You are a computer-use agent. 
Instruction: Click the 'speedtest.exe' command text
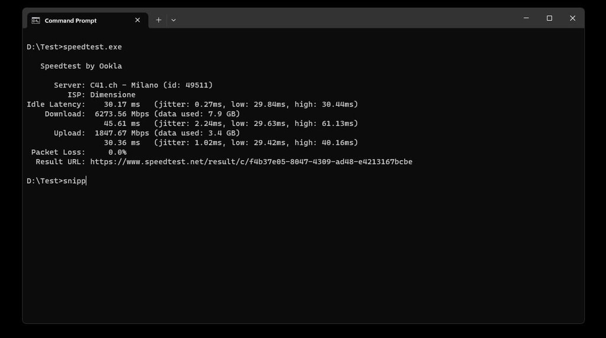click(92, 47)
